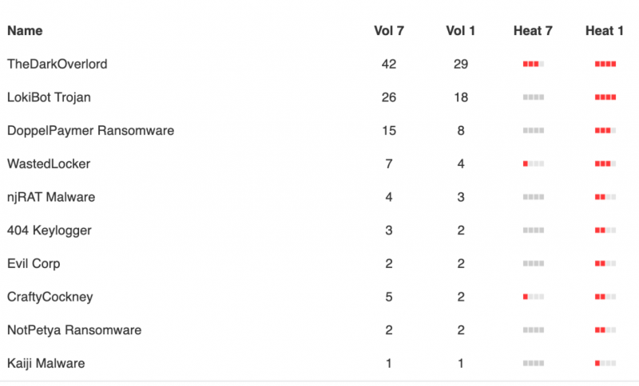The height and width of the screenshot is (386, 639).
Task: Click the Heat 1 bars for DoppelPaymer Ransomware
Action: click(605, 131)
